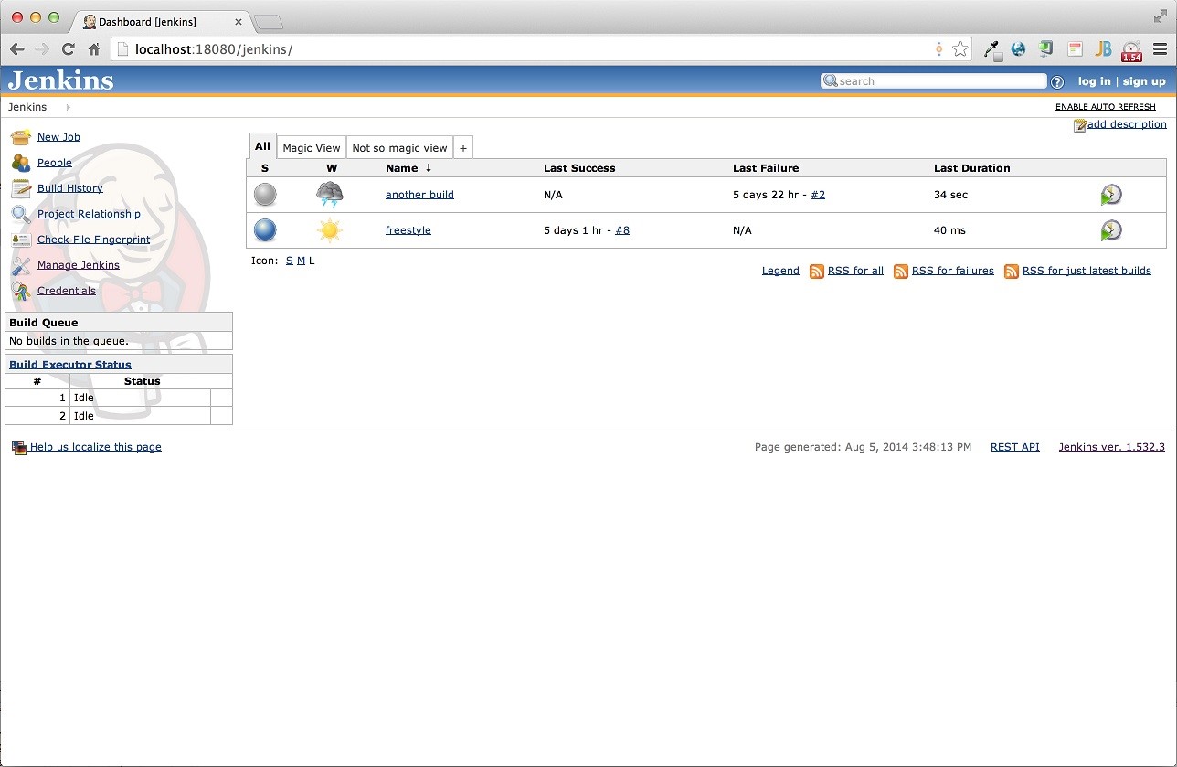This screenshot has height=767, width=1177.
Task: Select the All view tab
Action: click(x=263, y=146)
